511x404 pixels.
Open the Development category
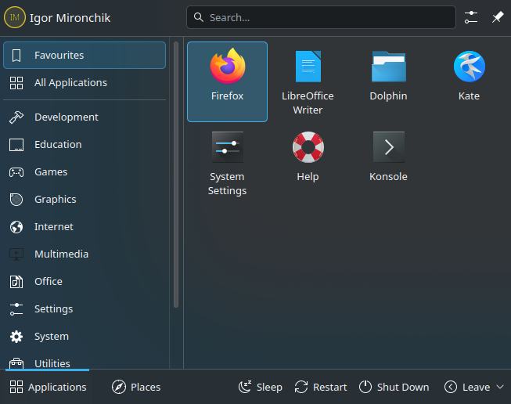(x=85, y=117)
